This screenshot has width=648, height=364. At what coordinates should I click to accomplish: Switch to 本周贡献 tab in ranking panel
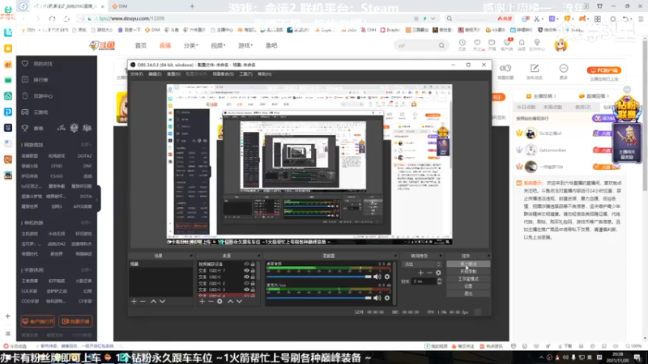coord(552,108)
